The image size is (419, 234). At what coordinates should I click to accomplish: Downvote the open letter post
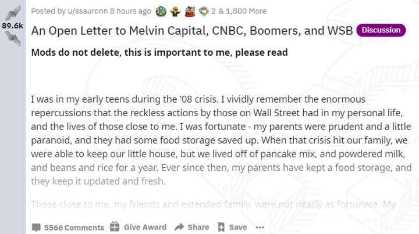(x=12, y=37)
